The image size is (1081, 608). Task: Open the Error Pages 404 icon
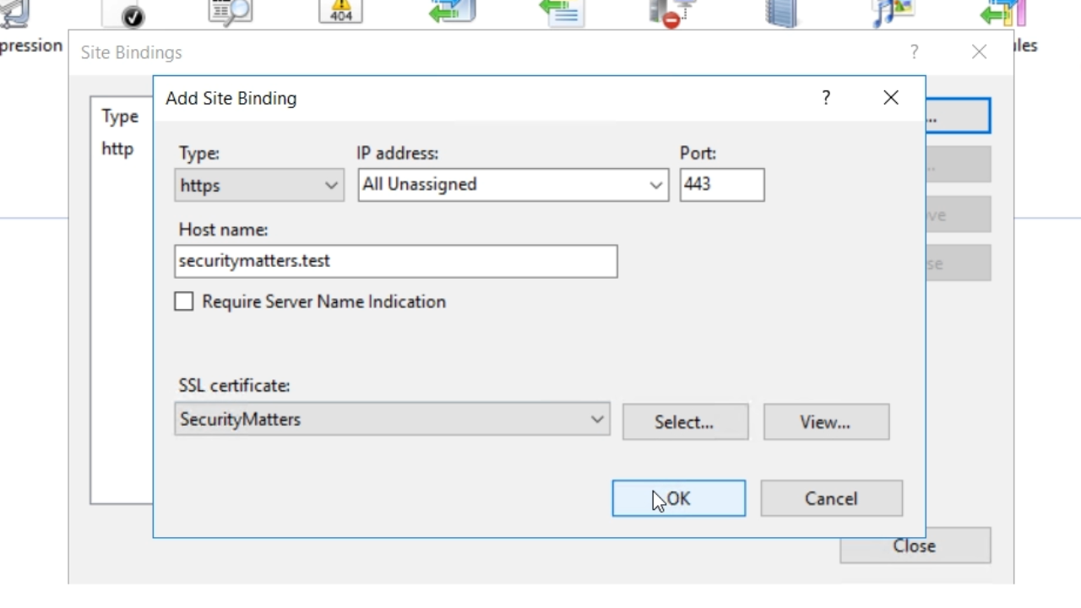click(x=340, y=12)
